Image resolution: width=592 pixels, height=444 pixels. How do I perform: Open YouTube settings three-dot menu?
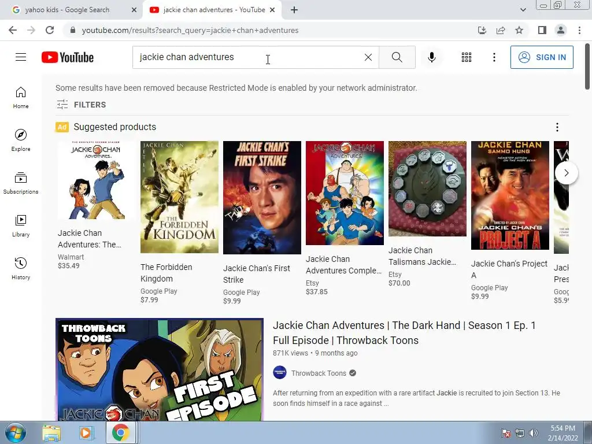tap(494, 57)
